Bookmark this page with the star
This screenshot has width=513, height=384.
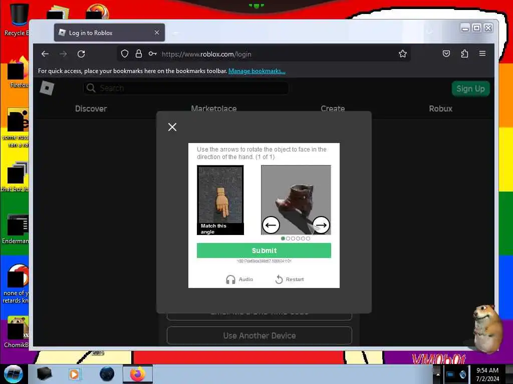[403, 54]
